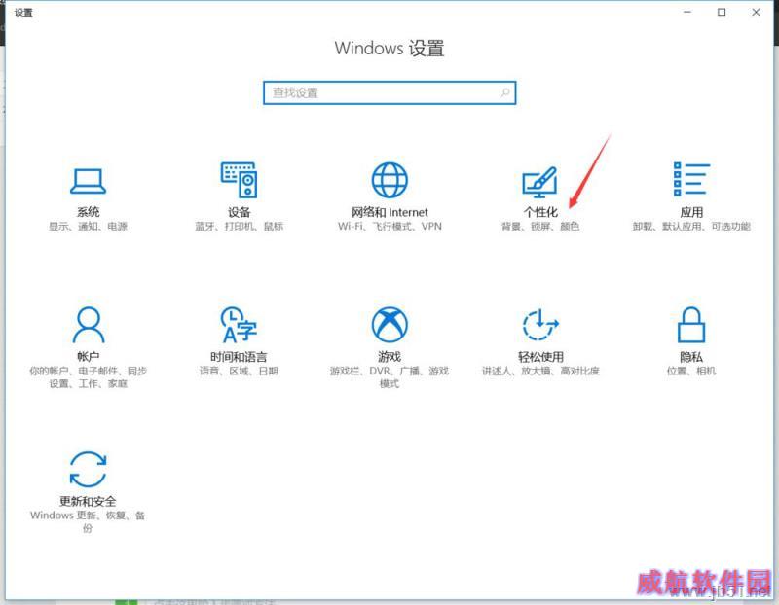Viewport: 779px width, 605px height.
Task: Click the search magnifier icon
Action: coord(504,92)
